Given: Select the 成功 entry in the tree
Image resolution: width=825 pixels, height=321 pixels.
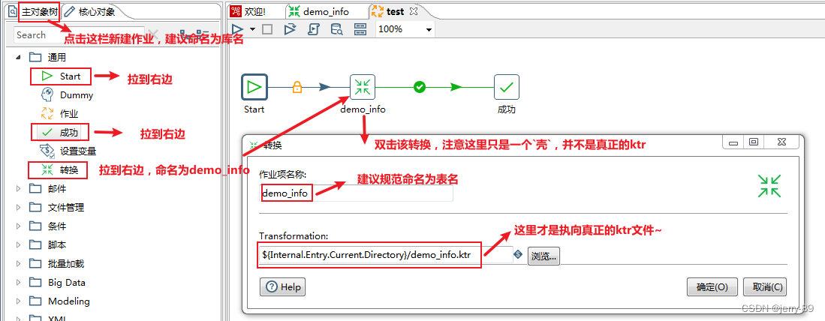Looking at the screenshot, I should tap(61, 133).
